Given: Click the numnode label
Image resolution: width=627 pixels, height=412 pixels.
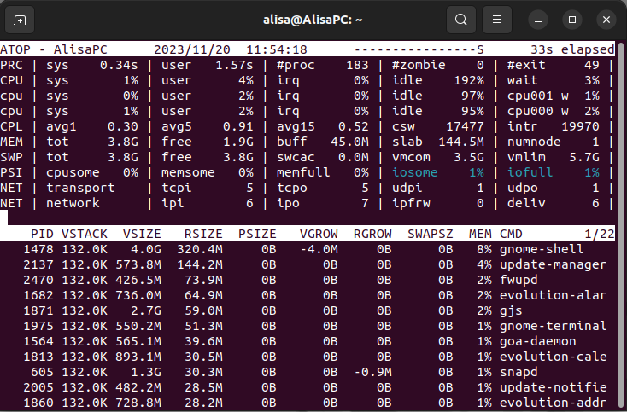Looking at the screenshot, I should click(x=534, y=142).
